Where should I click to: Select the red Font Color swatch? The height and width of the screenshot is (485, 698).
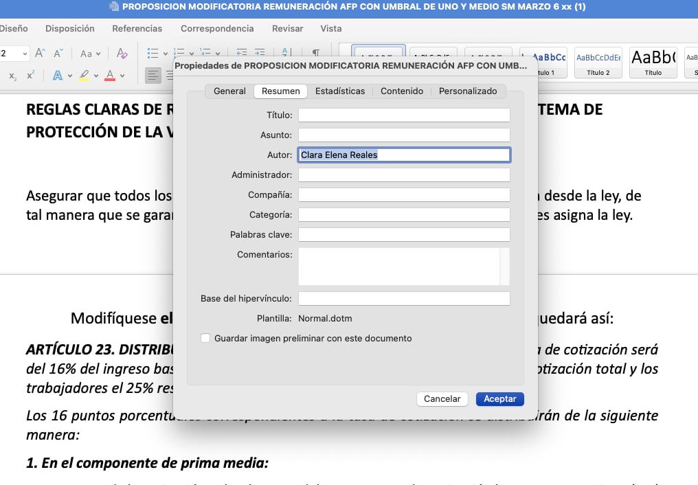point(109,75)
